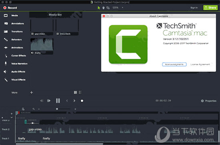The width and height of the screenshot is (220, 145).
Task: Open the canvas zoom percentage dropdown
Action: [118, 8]
